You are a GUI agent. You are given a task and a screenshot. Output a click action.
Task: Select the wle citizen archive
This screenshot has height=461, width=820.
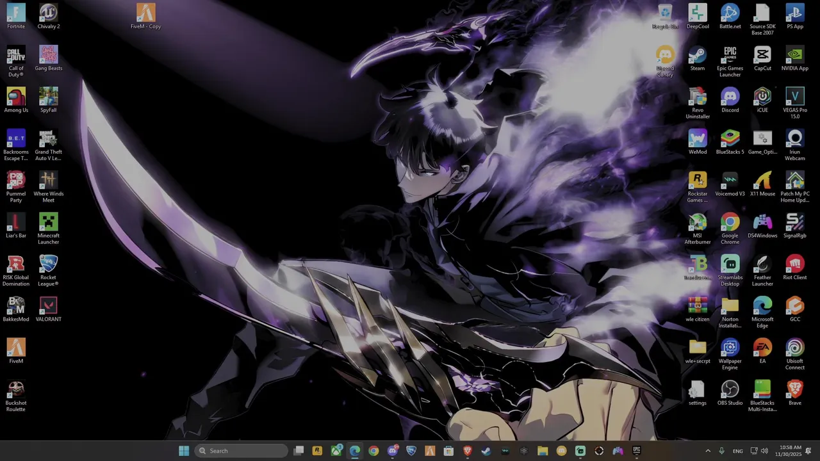pyautogui.click(x=698, y=309)
